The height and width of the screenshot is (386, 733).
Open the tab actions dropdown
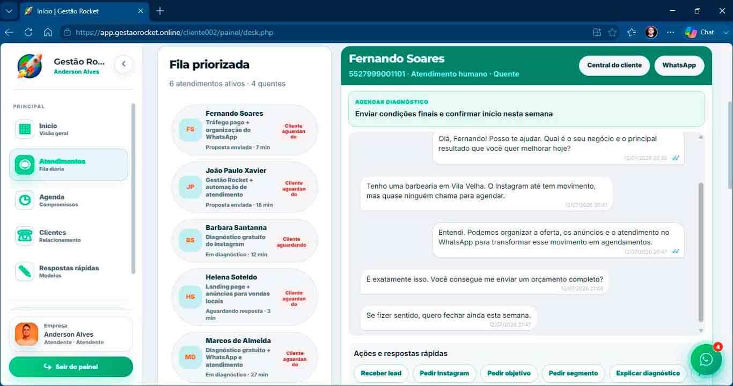9,11
